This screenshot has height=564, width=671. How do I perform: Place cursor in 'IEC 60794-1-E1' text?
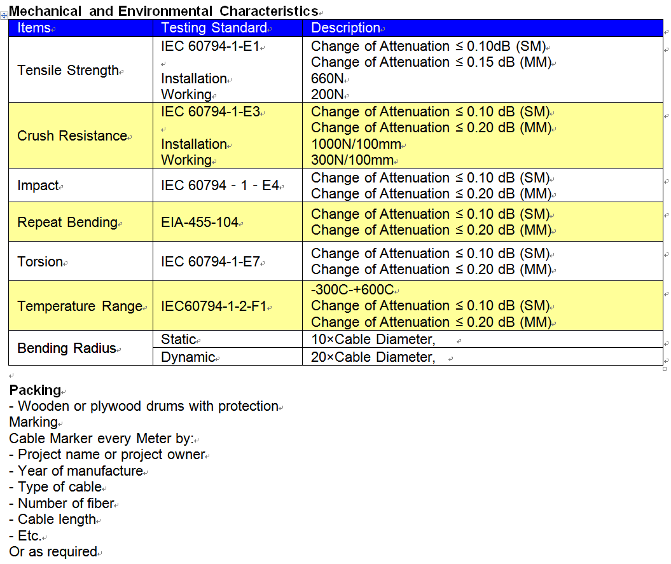tap(210, 46)
